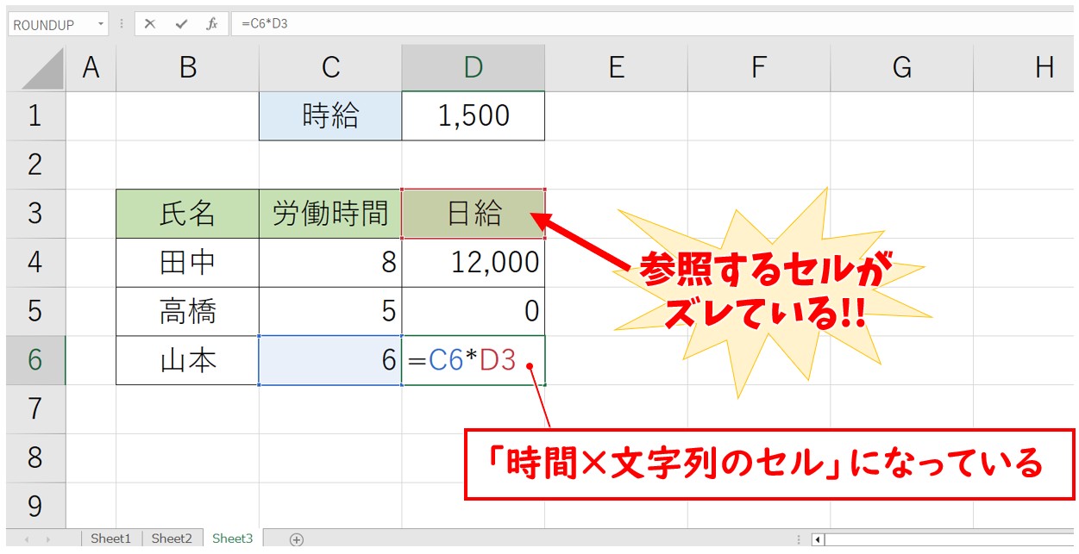
Task: Click the 氏名 header cell
Action: click(187, 214)
